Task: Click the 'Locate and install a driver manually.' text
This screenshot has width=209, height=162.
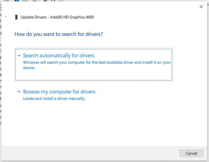Action: (x=54, y=99)
